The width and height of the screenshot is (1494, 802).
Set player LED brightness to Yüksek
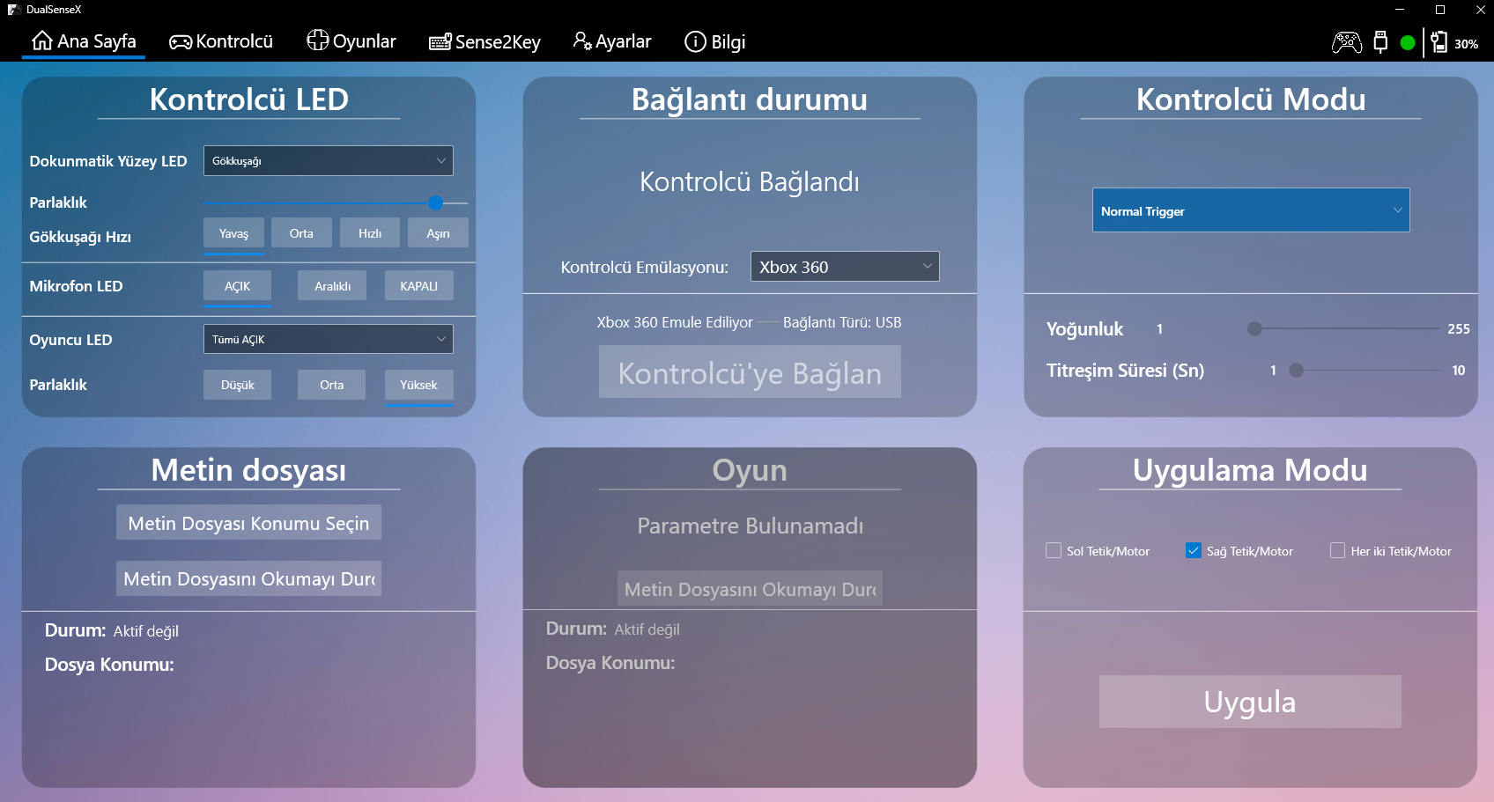(x=419, y=385)
